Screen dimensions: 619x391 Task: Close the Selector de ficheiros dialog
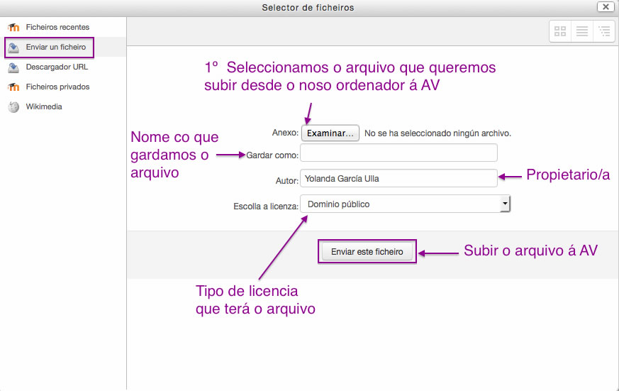(606, 6)
